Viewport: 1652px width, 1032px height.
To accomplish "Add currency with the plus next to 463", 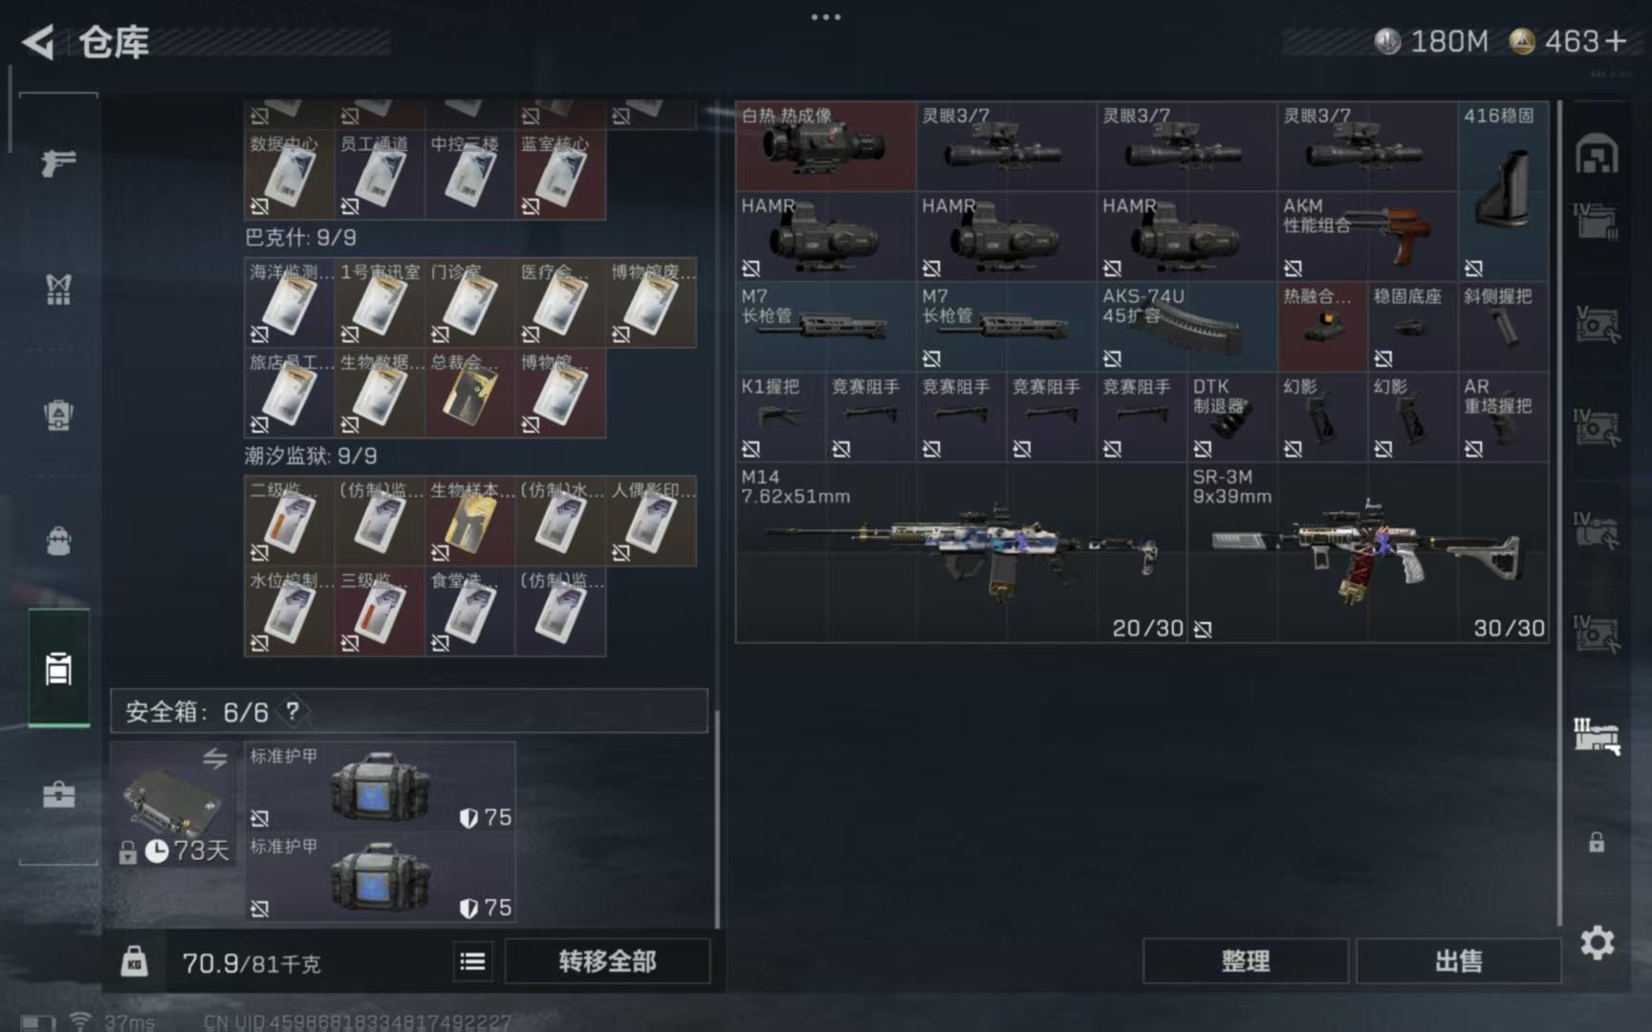I will 1616,41.
